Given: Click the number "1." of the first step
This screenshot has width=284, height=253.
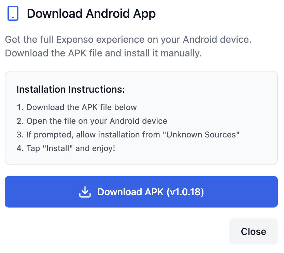Looking at the screenshot, I should point(20,107).
